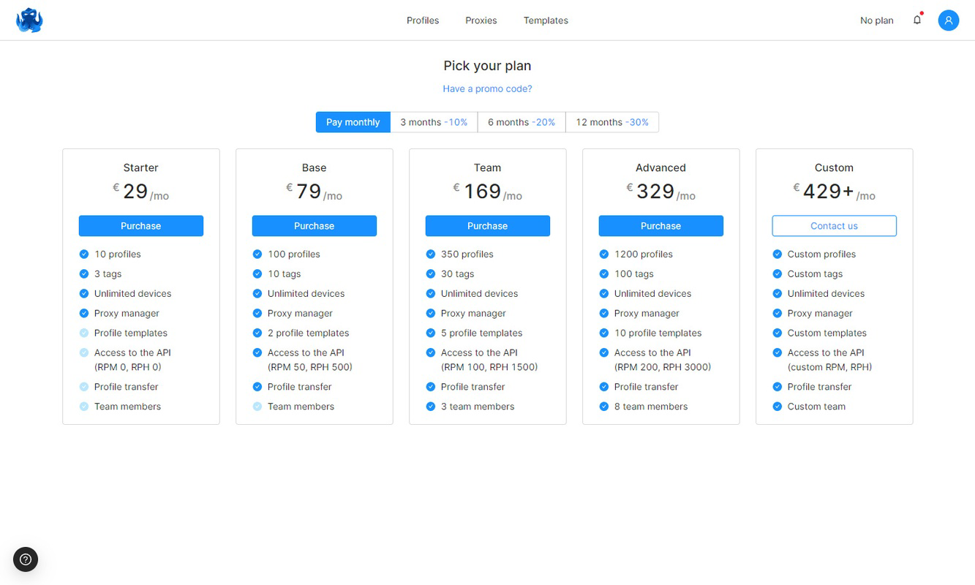Open the "Have a promo code?" link

point(487,88)
